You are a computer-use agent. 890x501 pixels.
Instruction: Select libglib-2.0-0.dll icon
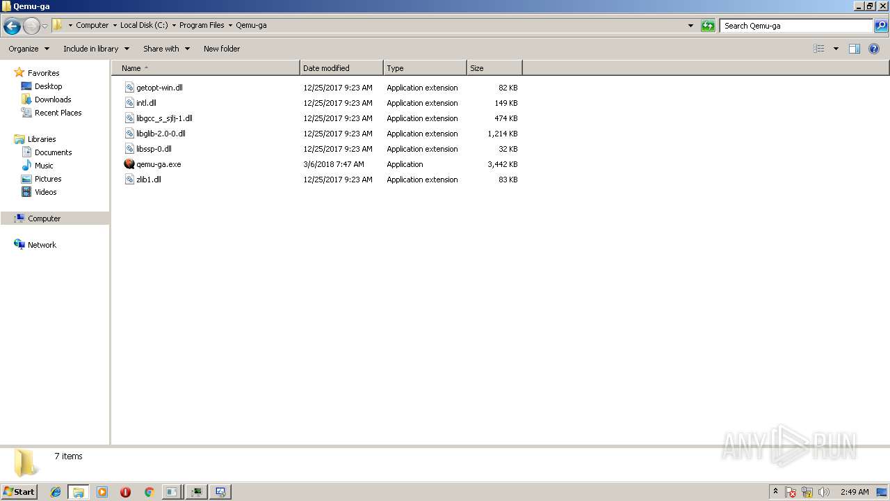129,134
